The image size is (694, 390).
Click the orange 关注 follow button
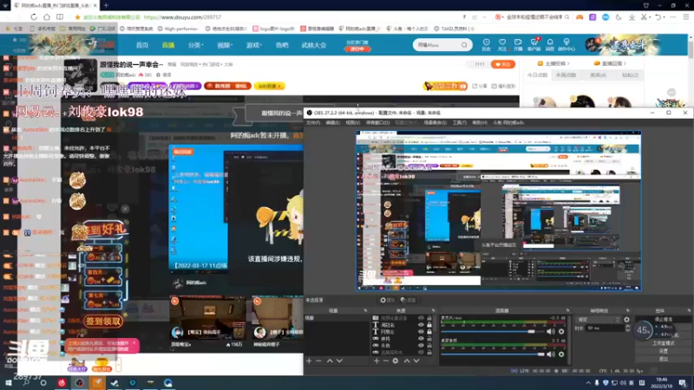(x=503, y=64)
